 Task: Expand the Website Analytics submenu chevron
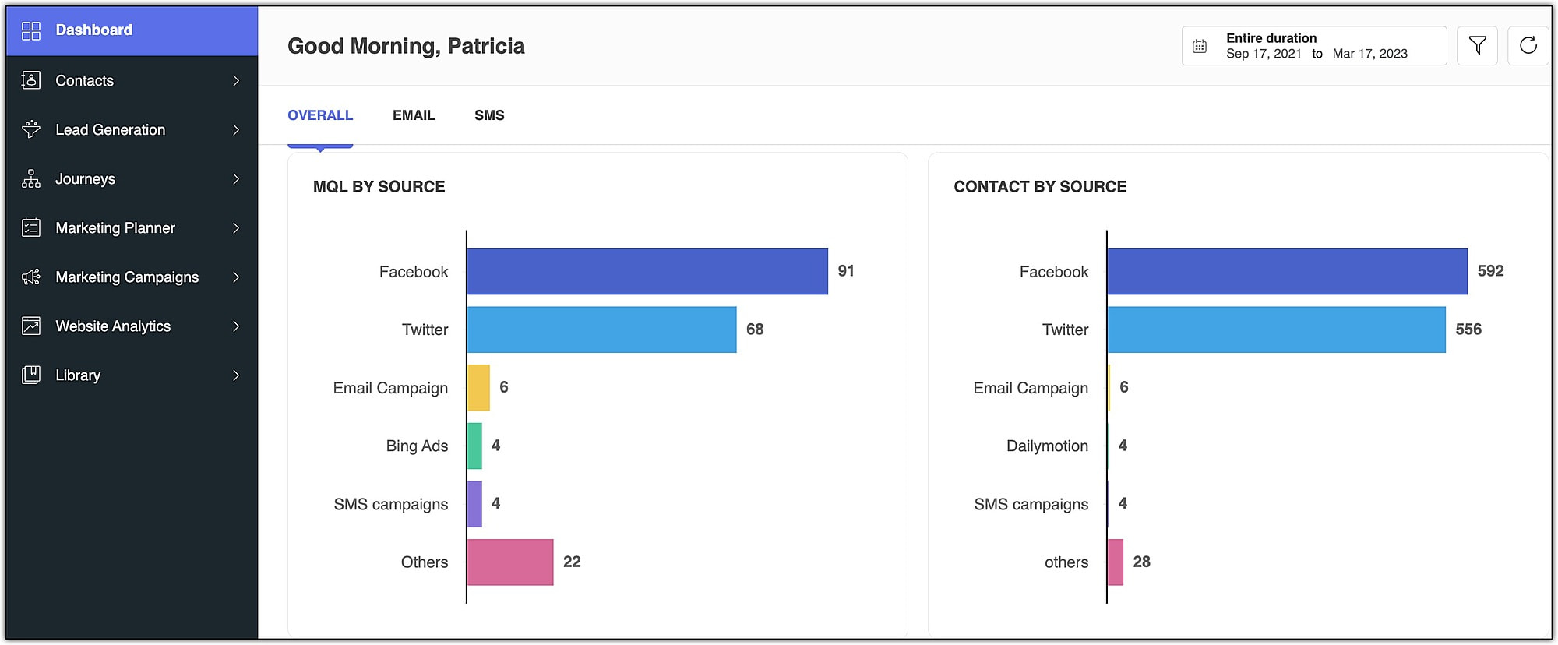click(x=236, y=326)
